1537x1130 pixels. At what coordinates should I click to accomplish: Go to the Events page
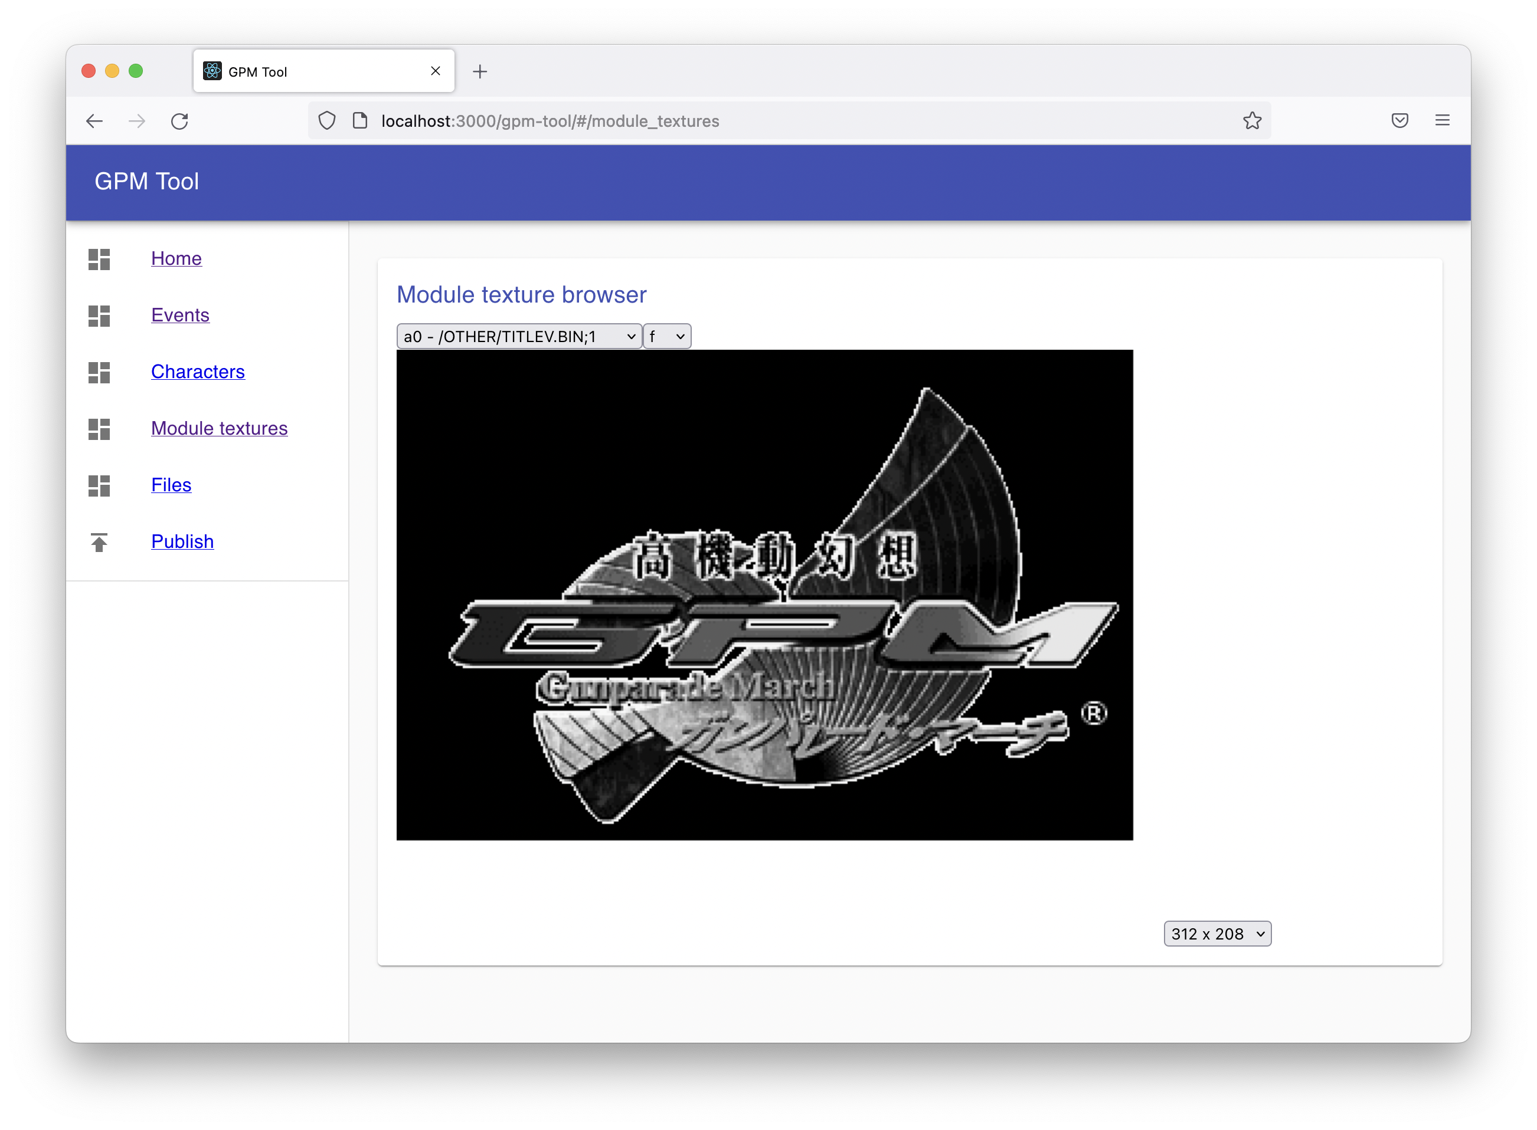click(x=180, y=316)
